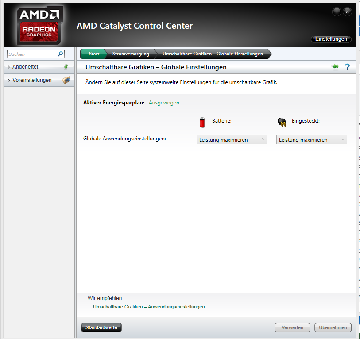The height and width of the screenshot is (339, 360).
Task: Click the Wir empfehlen text
Action: pos(105,298)
